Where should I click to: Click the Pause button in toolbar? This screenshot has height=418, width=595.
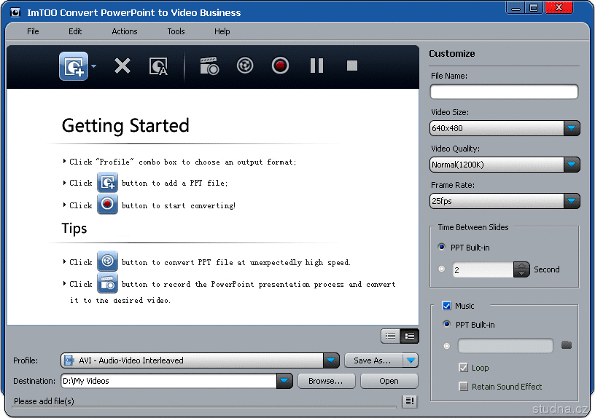pos(316,66)
